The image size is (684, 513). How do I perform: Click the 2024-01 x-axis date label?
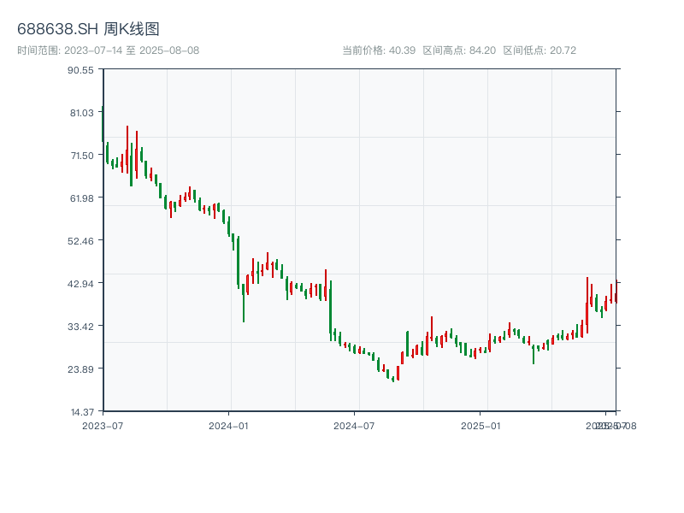228,425
